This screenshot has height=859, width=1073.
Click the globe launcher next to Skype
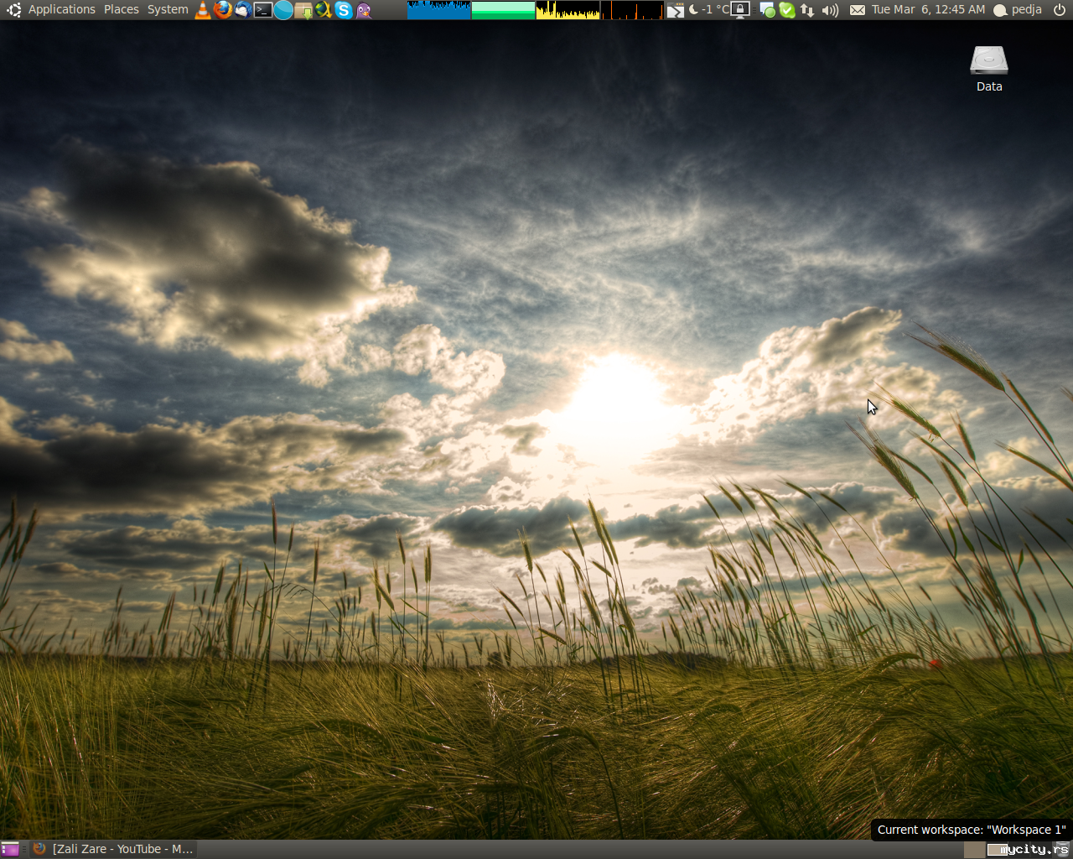pyautogui.click(x=324, y=10)
